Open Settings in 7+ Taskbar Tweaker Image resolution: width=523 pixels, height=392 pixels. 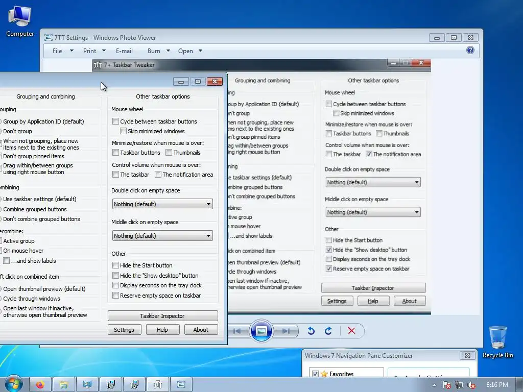125,330
